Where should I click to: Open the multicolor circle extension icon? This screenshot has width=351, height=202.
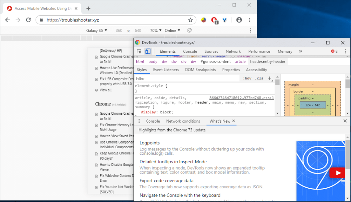pos(204,20)
